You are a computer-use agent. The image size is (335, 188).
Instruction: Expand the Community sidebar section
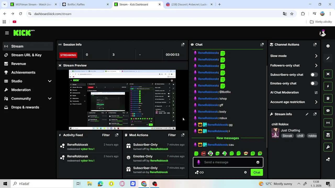(x=49, y=98)
